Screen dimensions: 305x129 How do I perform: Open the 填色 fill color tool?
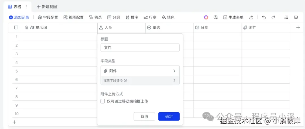point(168,18)
